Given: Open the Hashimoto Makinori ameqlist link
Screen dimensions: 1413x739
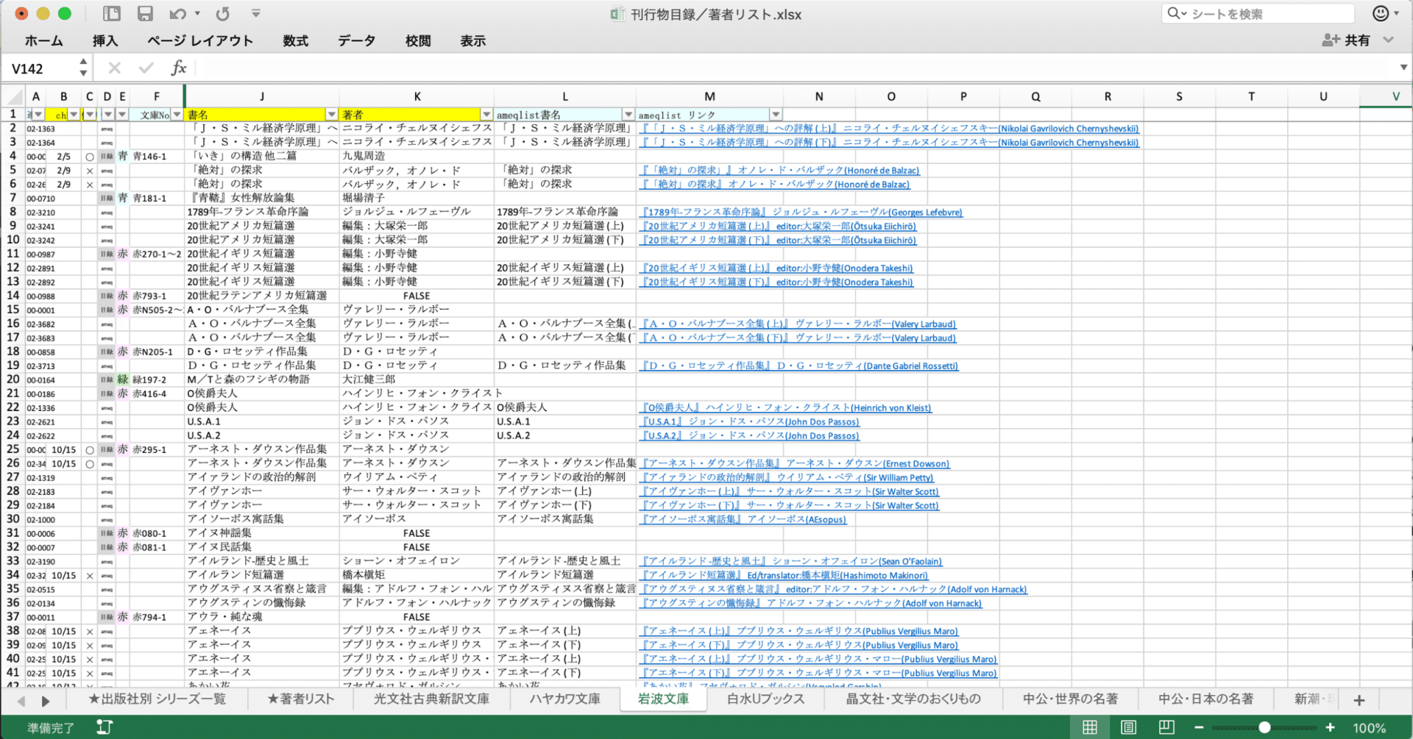Looking at the screenshot, I should click(785, 576).
